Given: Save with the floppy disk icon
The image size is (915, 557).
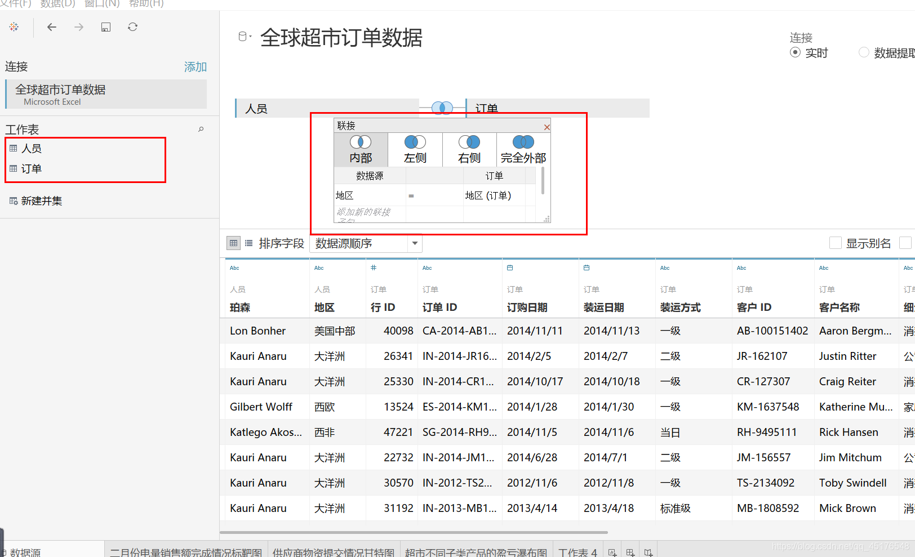Looking at the screenshot, I should [106, 27].
